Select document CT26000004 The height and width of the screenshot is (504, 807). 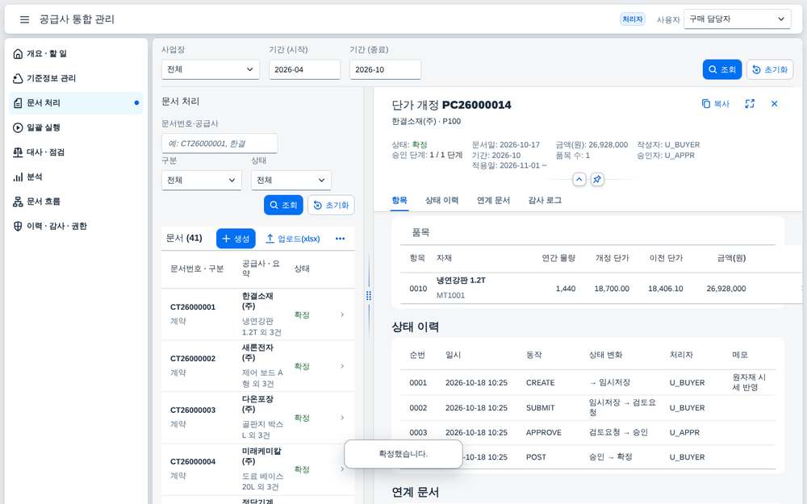tap(193, 461)
